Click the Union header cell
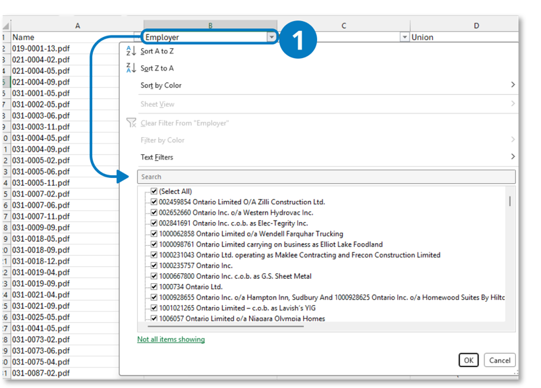541x388 pixels. pyautogui.click(x=464, y=38)
